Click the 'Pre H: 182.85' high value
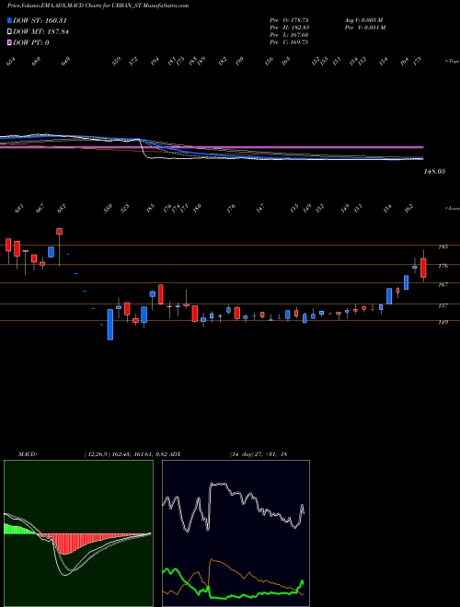Viewport: 460px width, 607px height. pos(289,28)
